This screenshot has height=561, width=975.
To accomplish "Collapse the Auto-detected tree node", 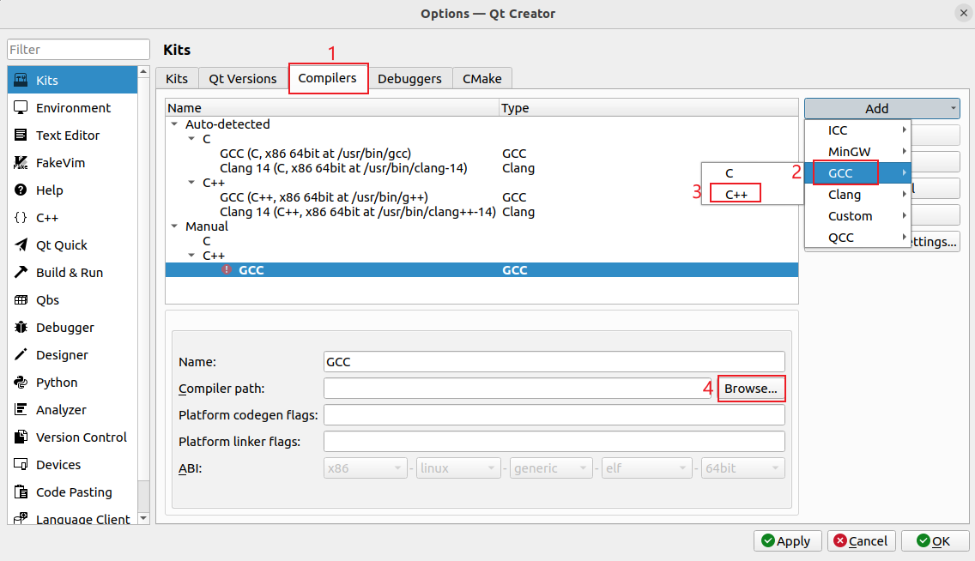I will click(x=175, y=124).
